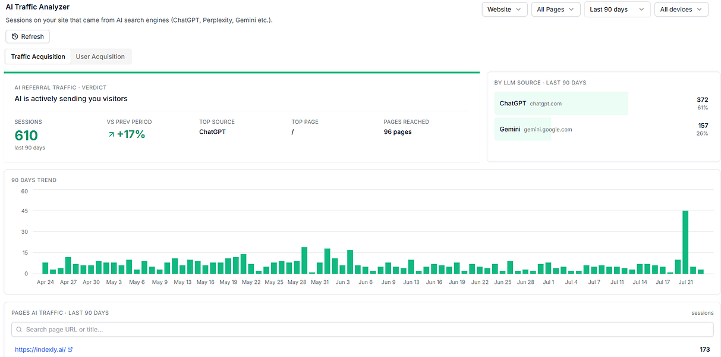The image size is (721, 357).
Task: Click the 96 pages value
Action: (398, 132)
